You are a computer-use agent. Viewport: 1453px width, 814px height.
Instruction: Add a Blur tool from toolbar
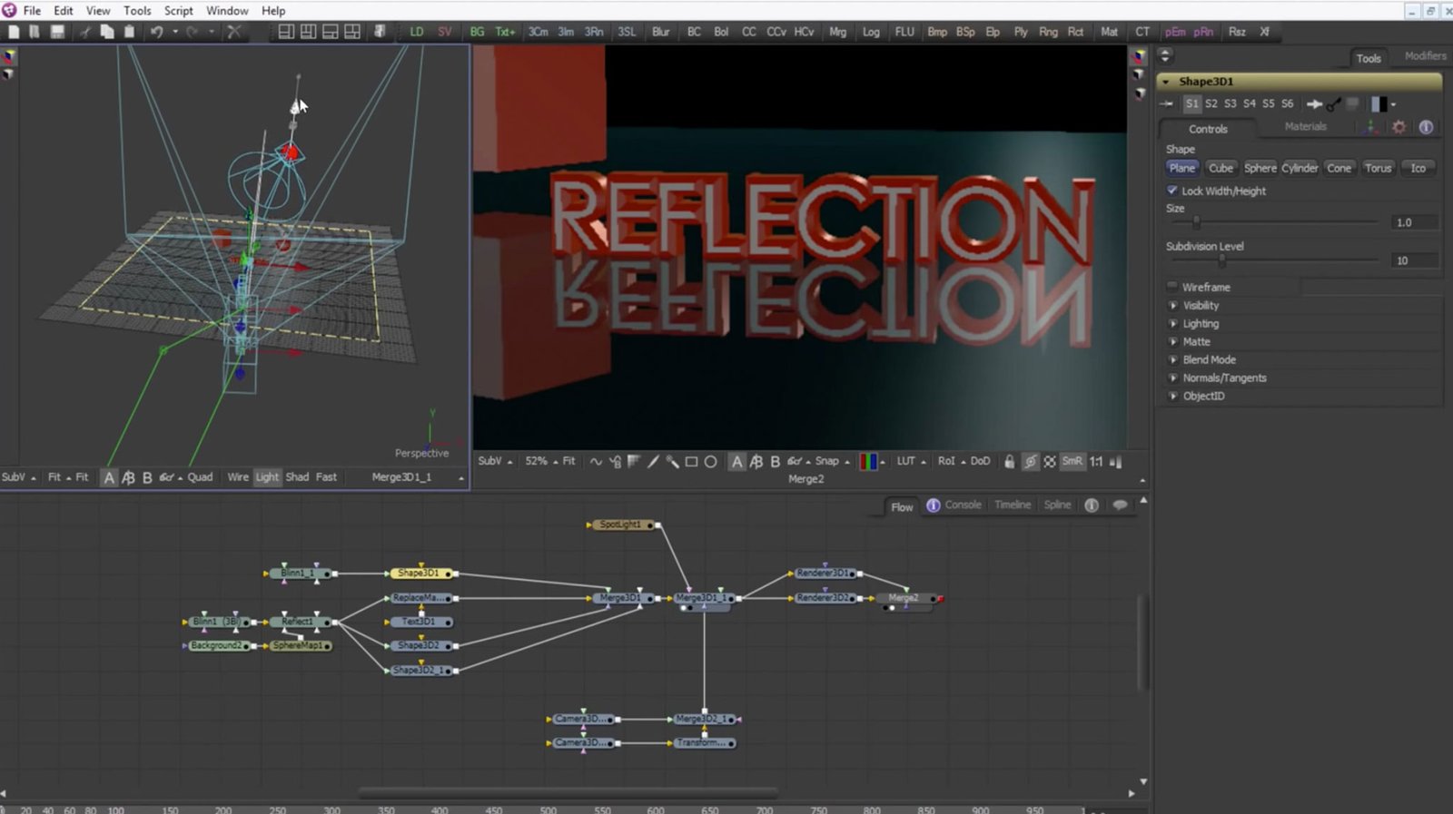[660, 32]
